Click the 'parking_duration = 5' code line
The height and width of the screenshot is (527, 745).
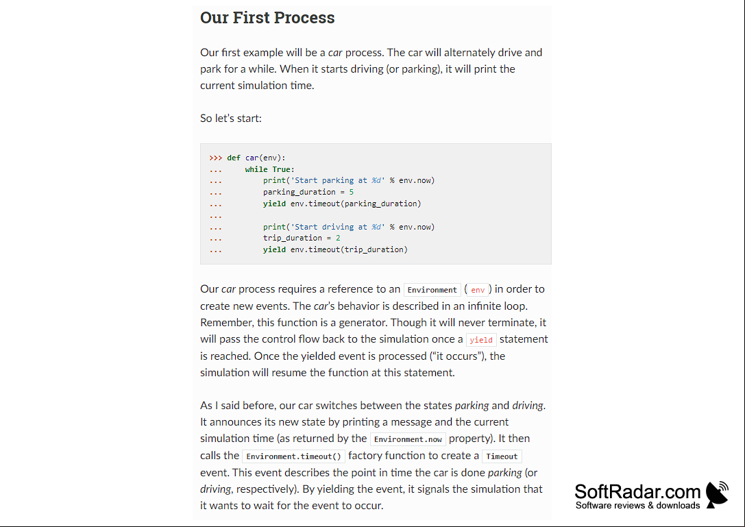[x=308, y=192]
